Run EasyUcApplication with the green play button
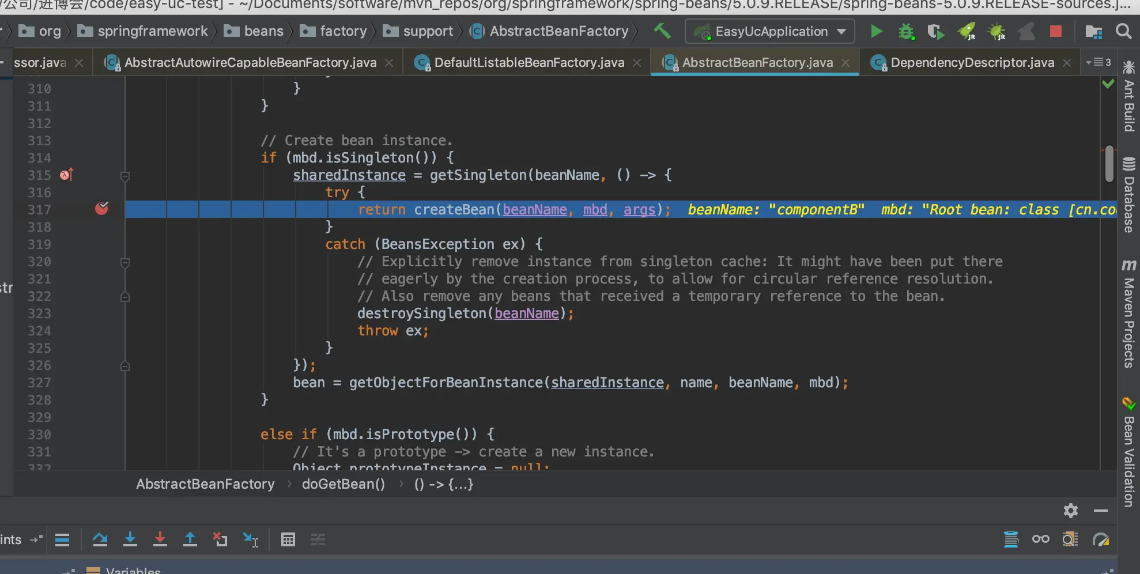This screenshot has height=574, width=1140. click(876, 31)
